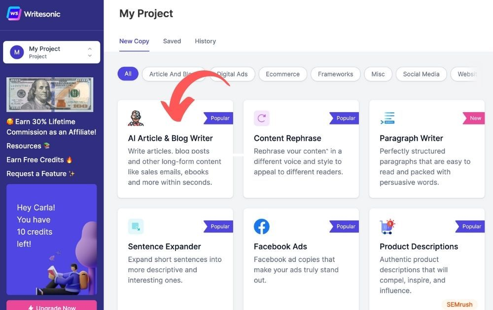Toggle the Frameworks filter pill

pos(335,74)
